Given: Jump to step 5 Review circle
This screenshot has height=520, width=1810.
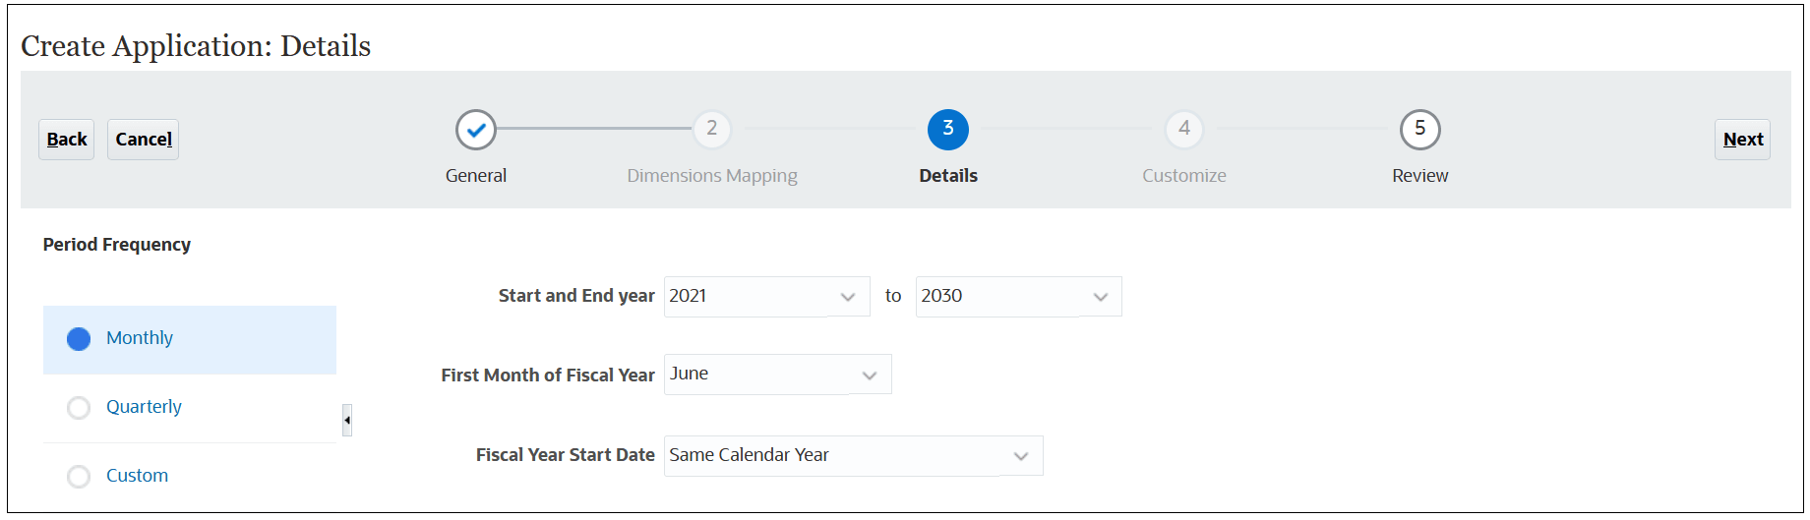Looking at the screenshot, I should pyautogui.click(x=1420, y=129).
